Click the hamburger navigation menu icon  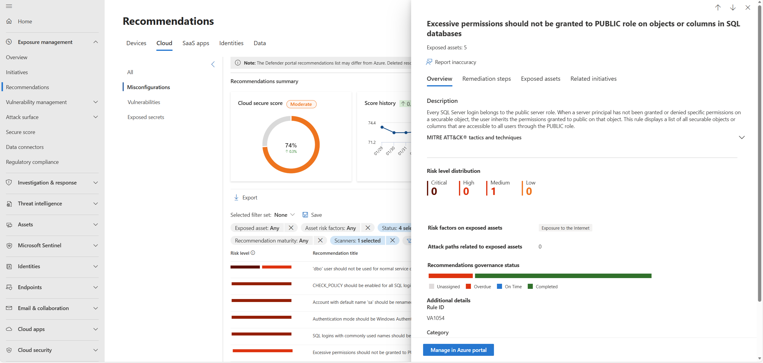[9, 6]
